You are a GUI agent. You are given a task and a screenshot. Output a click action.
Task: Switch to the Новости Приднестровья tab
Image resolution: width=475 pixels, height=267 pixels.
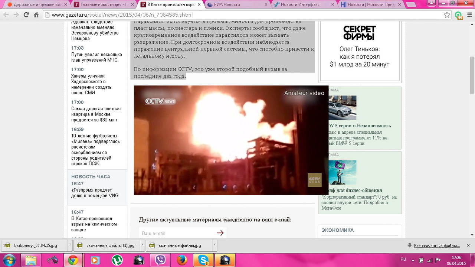370,4
